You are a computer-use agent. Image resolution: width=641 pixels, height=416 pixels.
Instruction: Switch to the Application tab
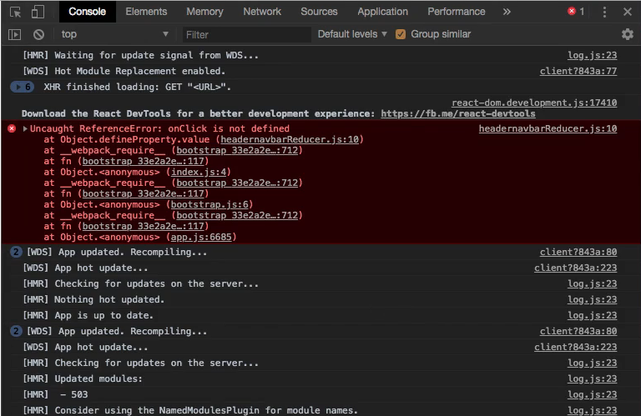coord(382,12)
